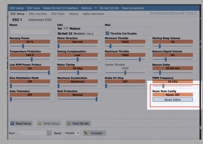The width and height of the screenshot is (203, 144).
Task: Click the Minimum Throttle 1040 value
Action: point(125,42)
